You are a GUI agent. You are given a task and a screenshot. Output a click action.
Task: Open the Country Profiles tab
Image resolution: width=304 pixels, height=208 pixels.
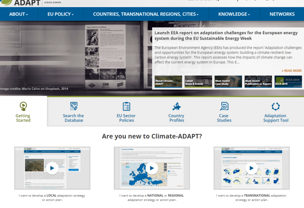[x=177, y=118]
